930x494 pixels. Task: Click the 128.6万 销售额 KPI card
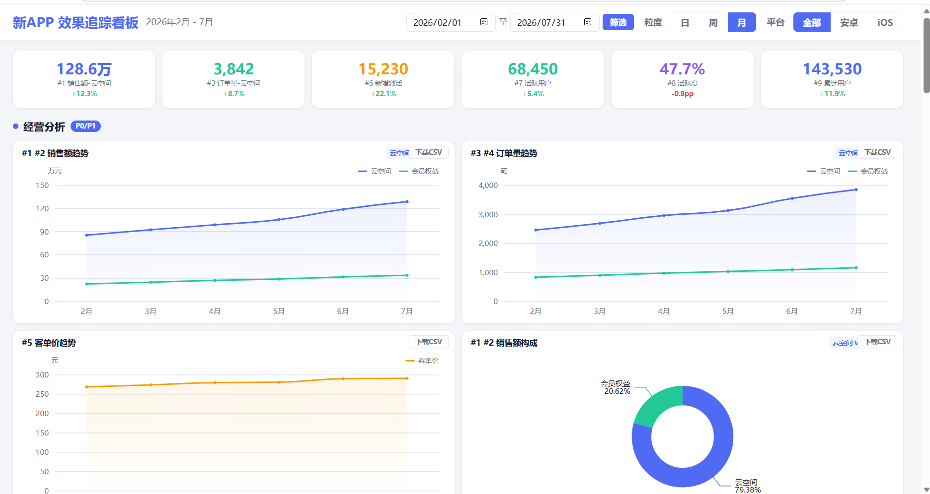[84, 79]
